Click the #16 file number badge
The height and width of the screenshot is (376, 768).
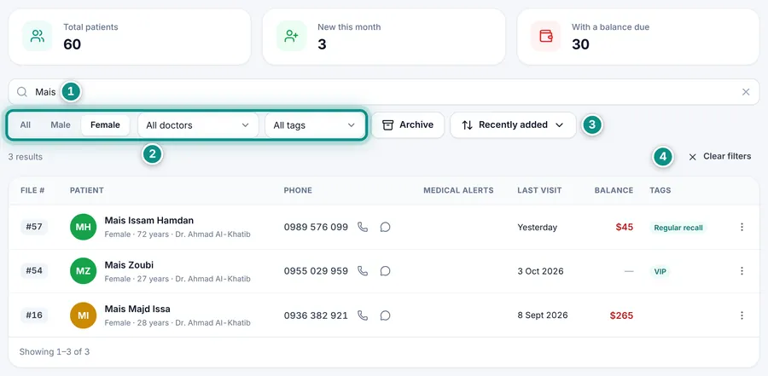[34, 315]
